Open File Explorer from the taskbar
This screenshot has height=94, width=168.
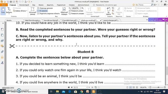57,92
